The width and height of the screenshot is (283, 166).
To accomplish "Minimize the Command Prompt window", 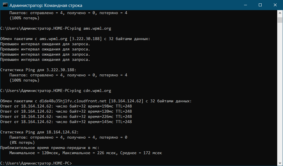I will point(245,5).
